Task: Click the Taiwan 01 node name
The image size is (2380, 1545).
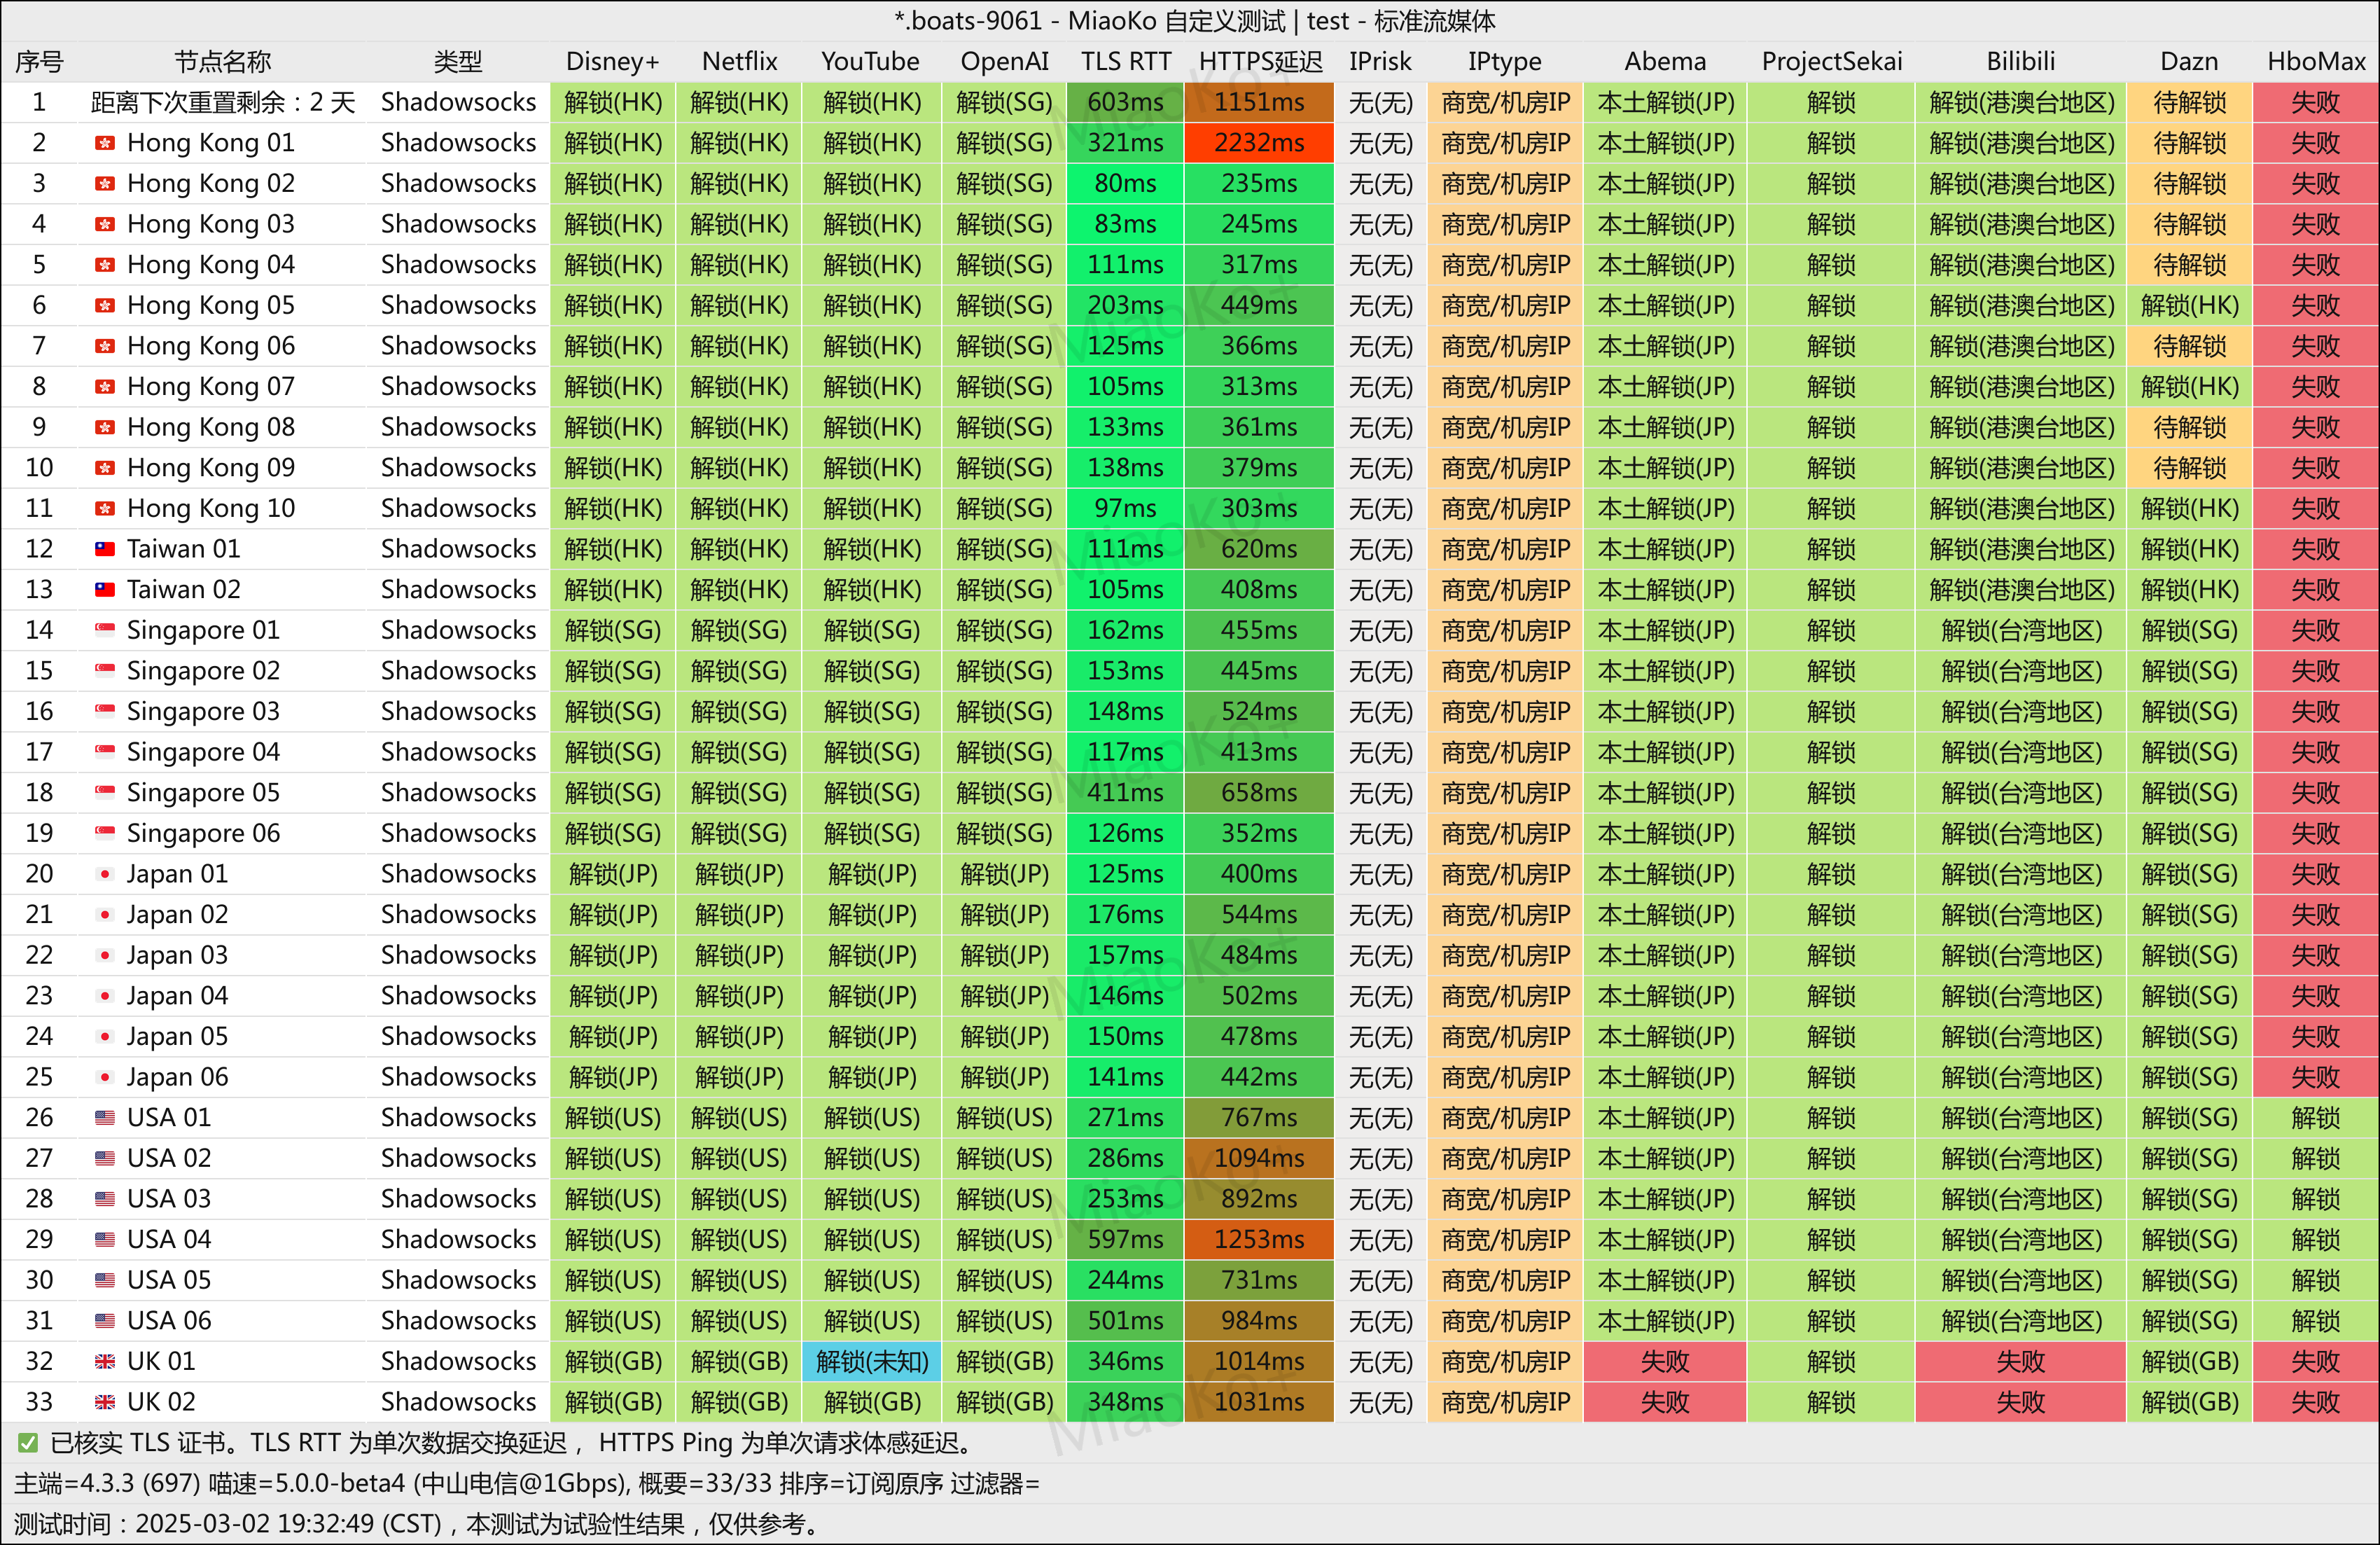Action: (x=183, y=549)
